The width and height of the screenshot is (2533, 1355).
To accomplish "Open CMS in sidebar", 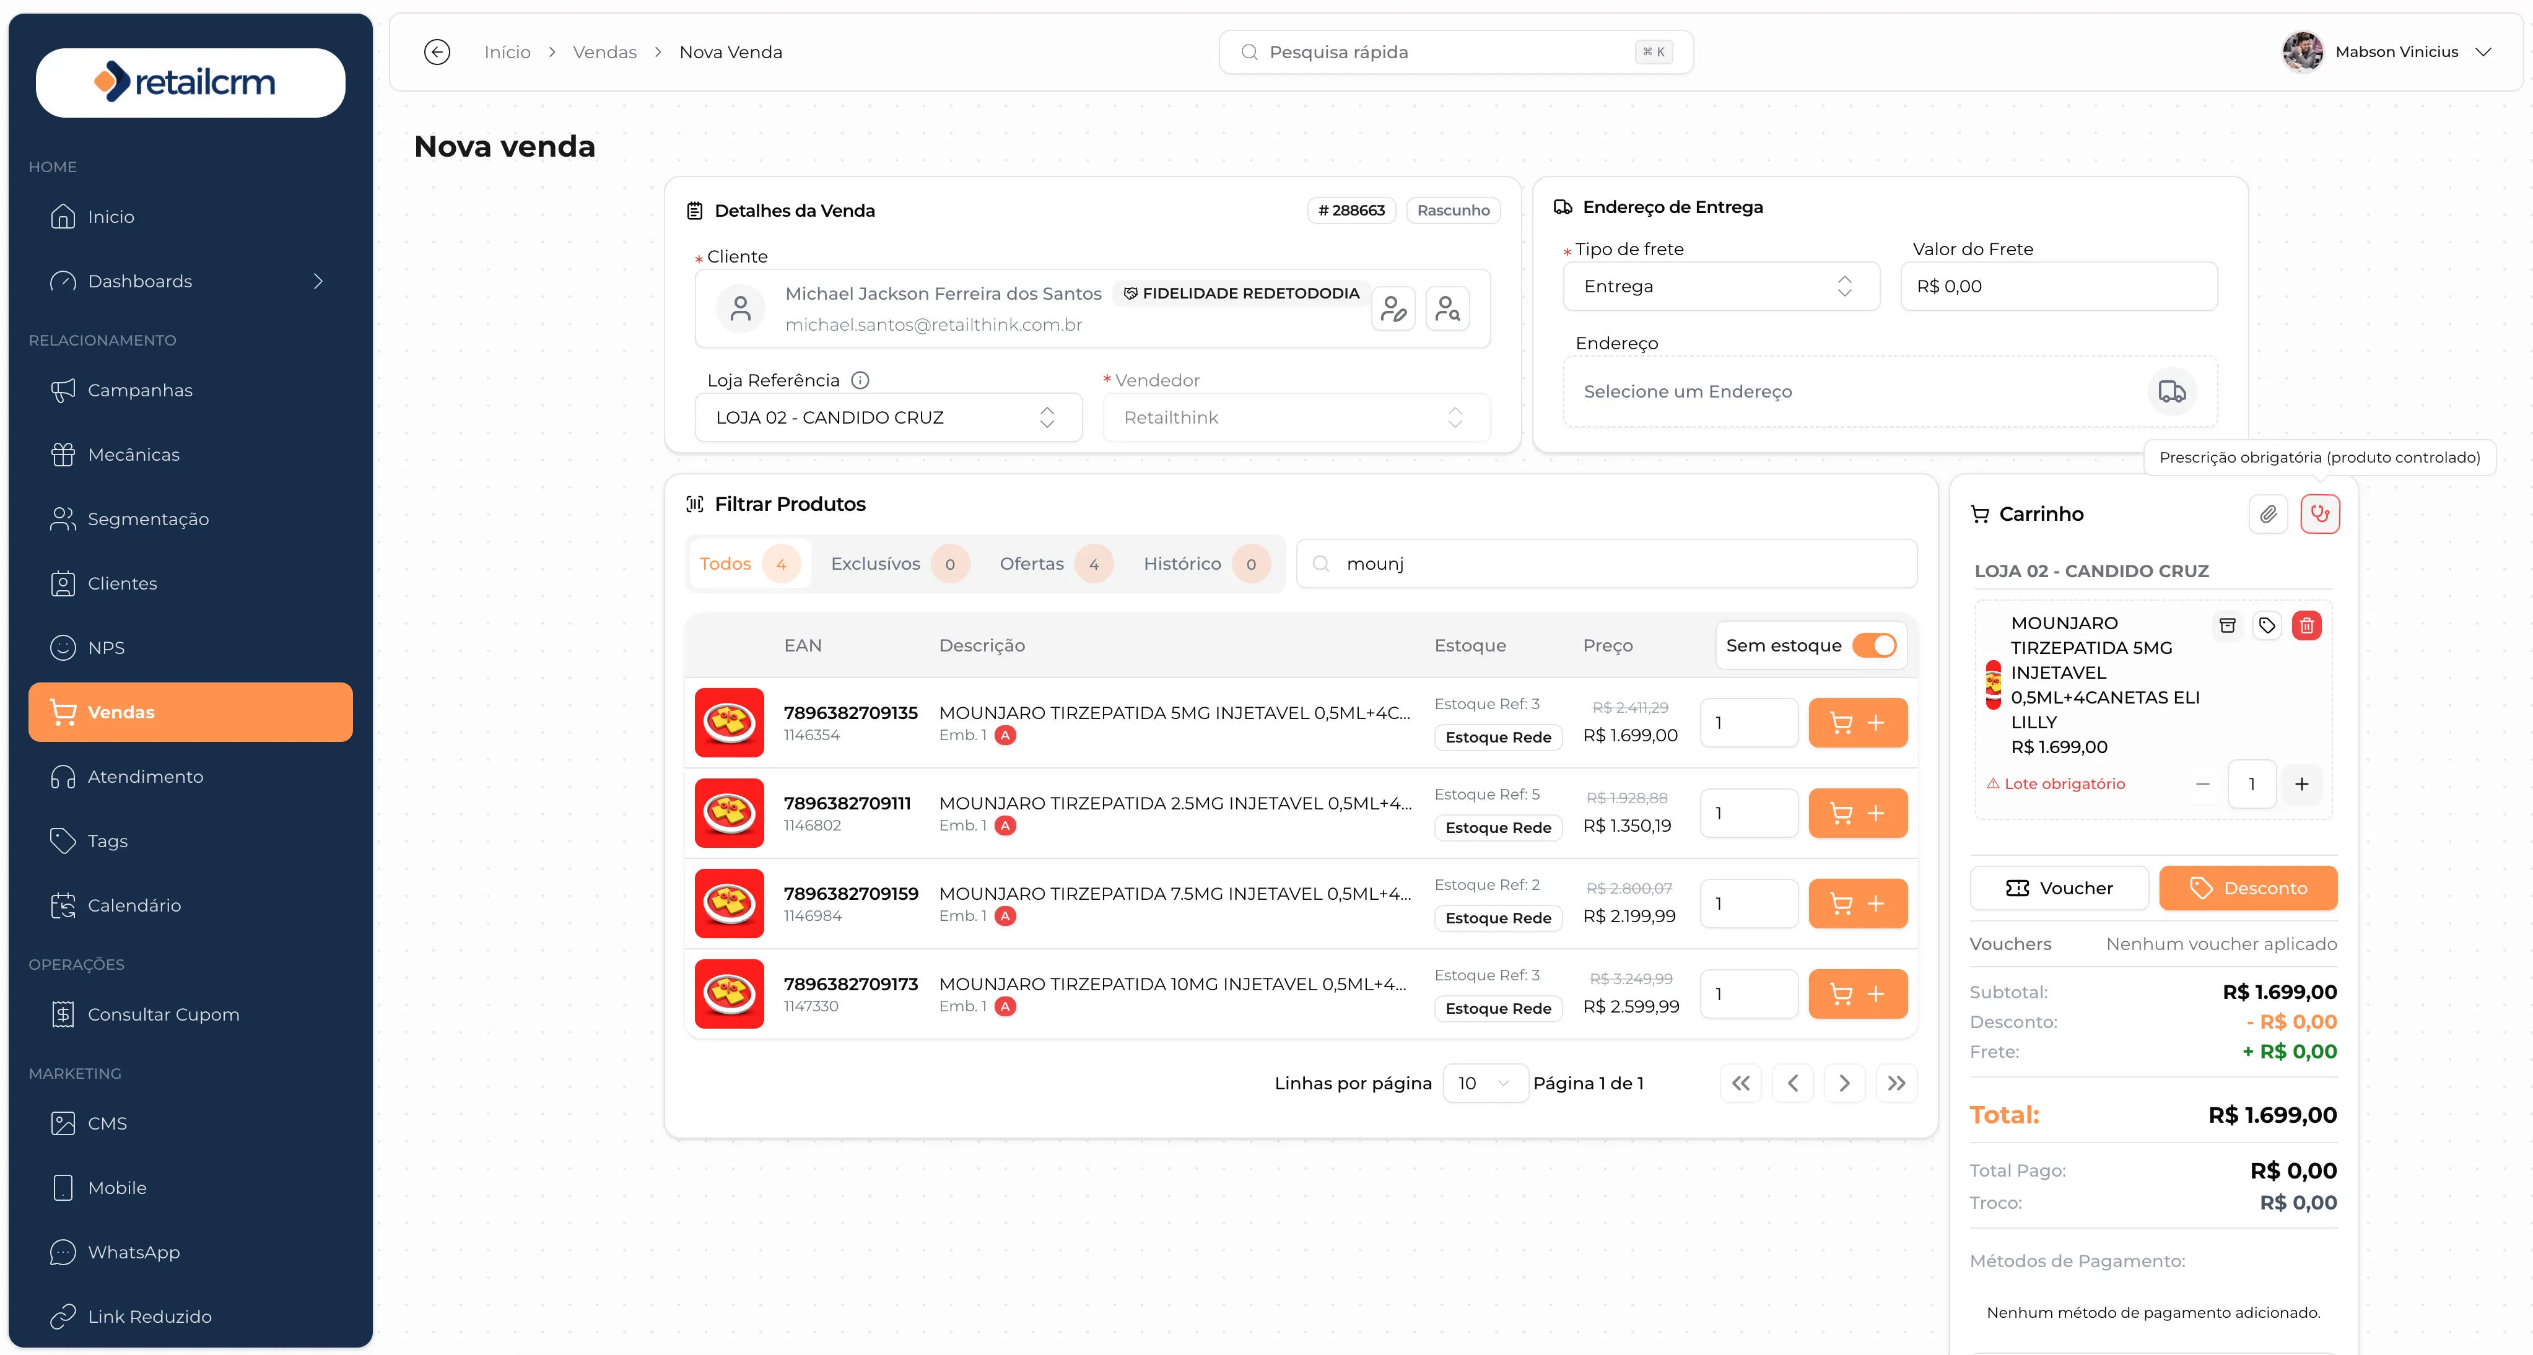I will coord(191,1123).
